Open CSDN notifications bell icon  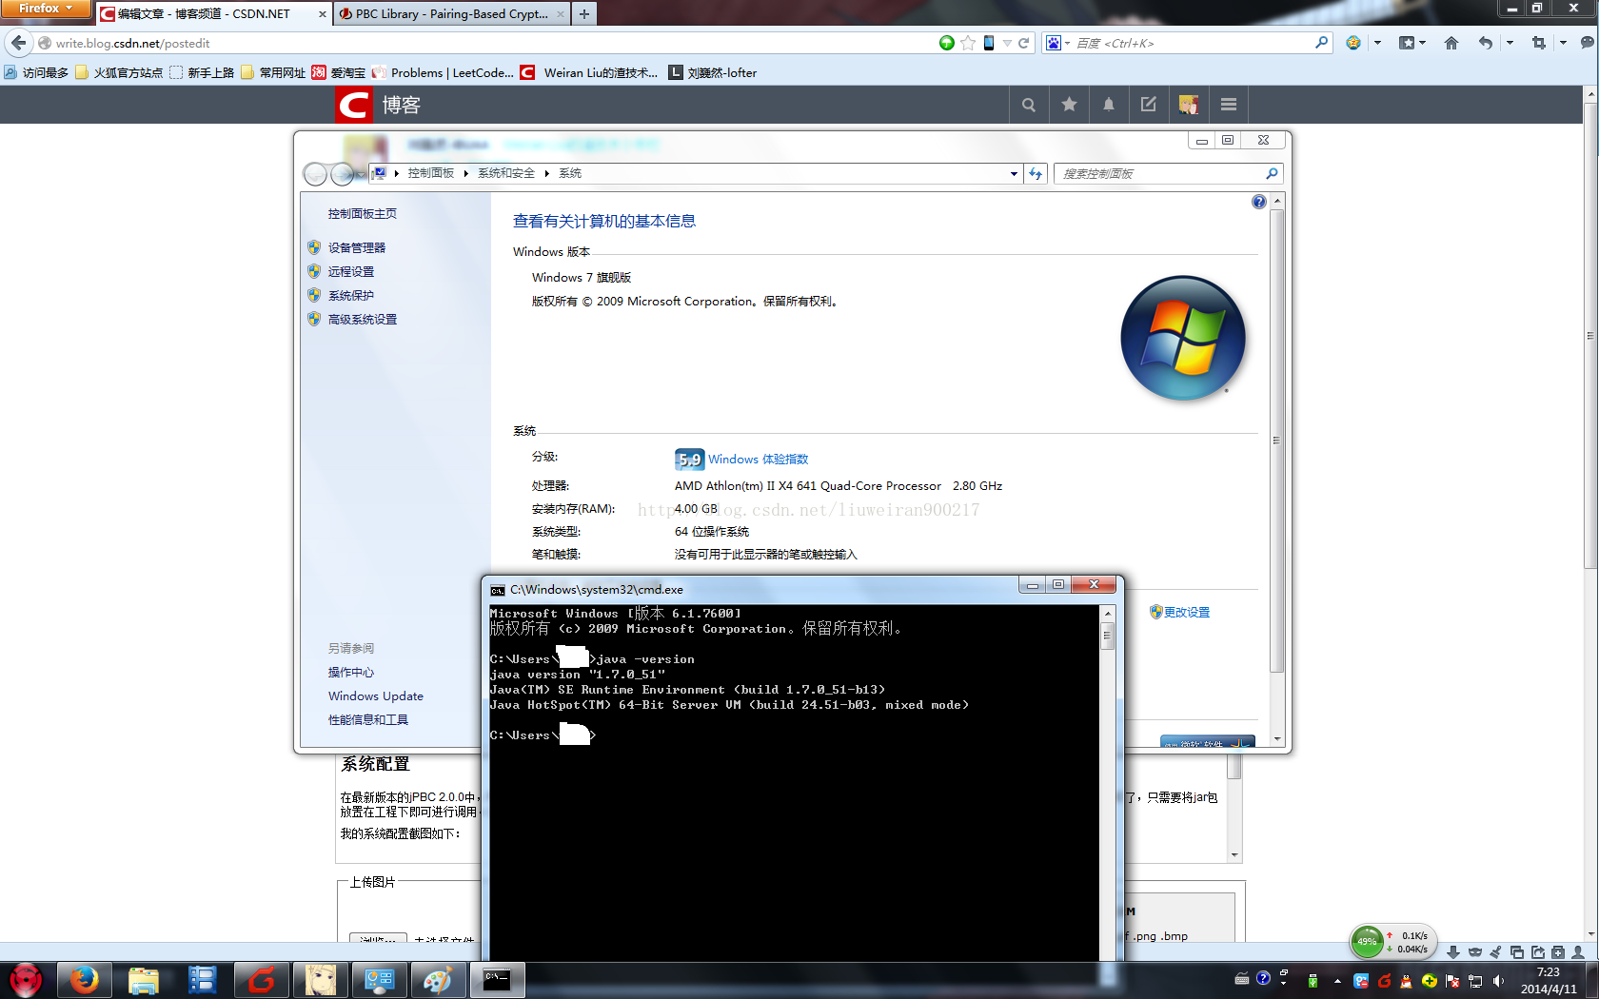[x=1109, y=105]
